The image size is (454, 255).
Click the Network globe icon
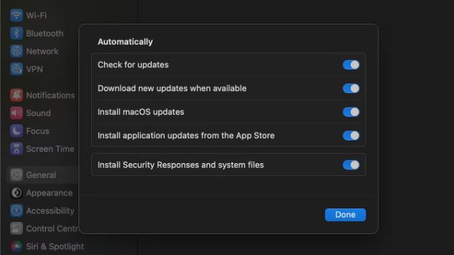point(16,51)
